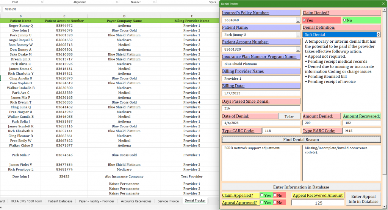The image size is (388, 210).
Task: Click Enter Information in Database button
Action: pos(301,187)
